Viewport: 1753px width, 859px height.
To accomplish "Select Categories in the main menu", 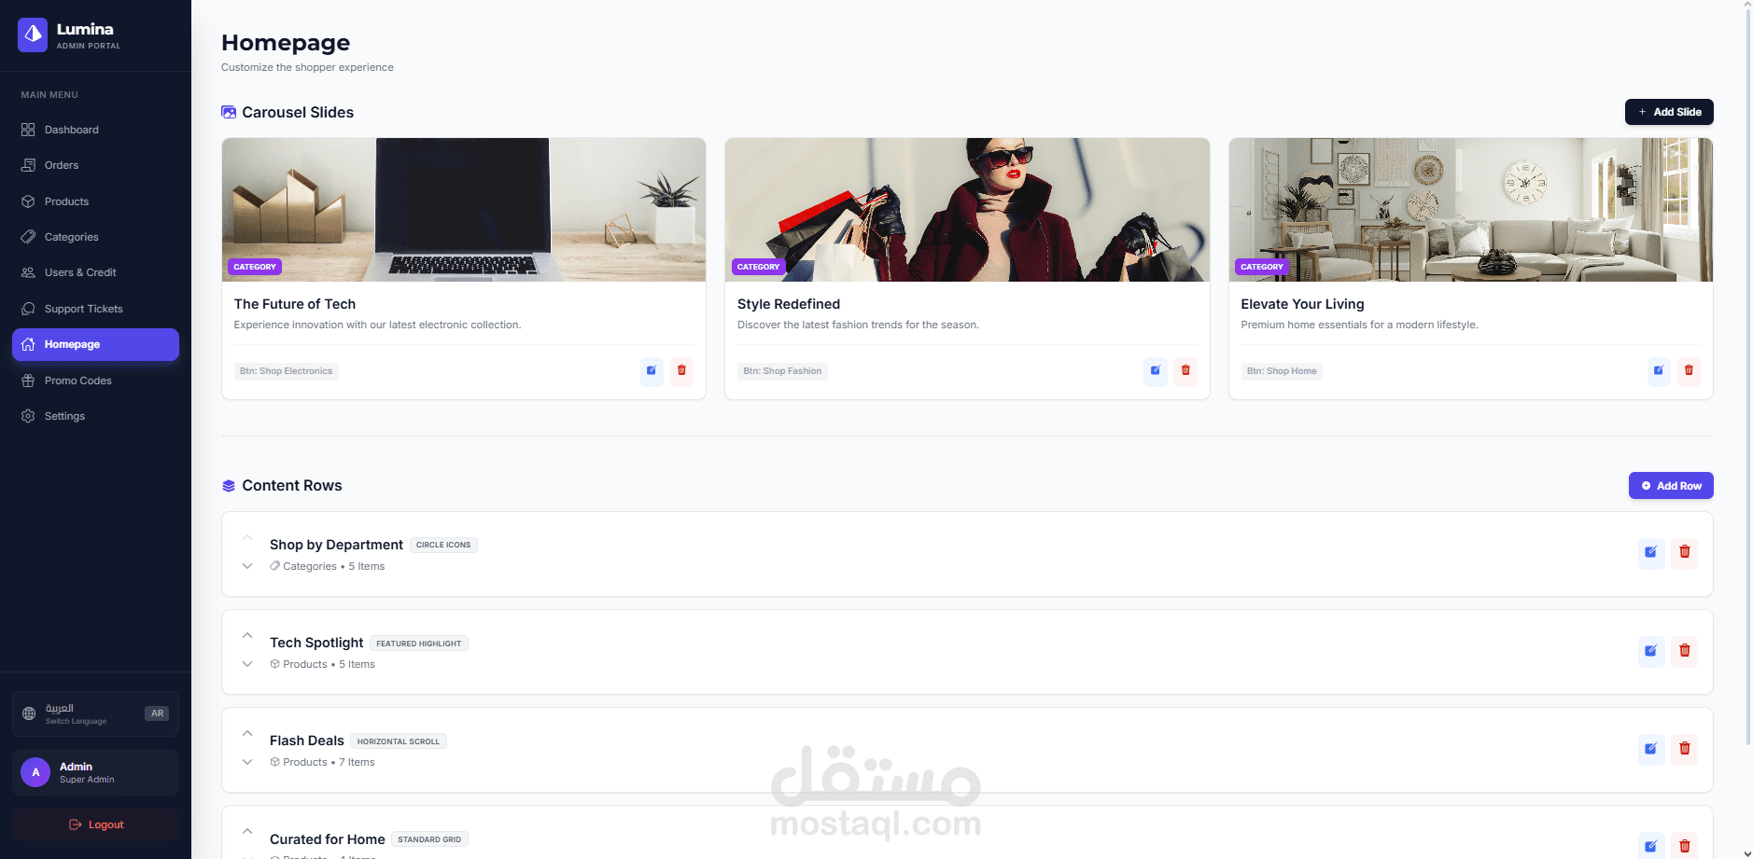I will coord(95,237).
